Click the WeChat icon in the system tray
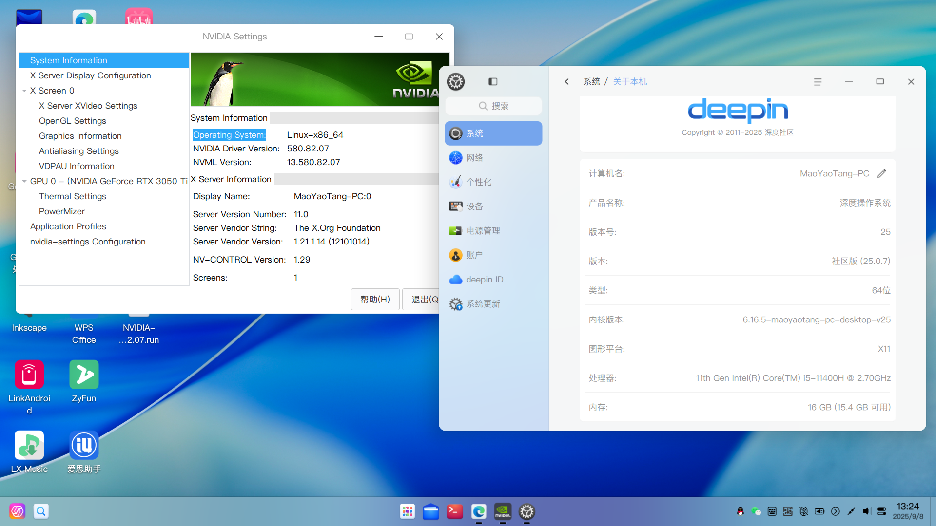The width and height of the screenshot is (936, 526). (x=756, y=511)
